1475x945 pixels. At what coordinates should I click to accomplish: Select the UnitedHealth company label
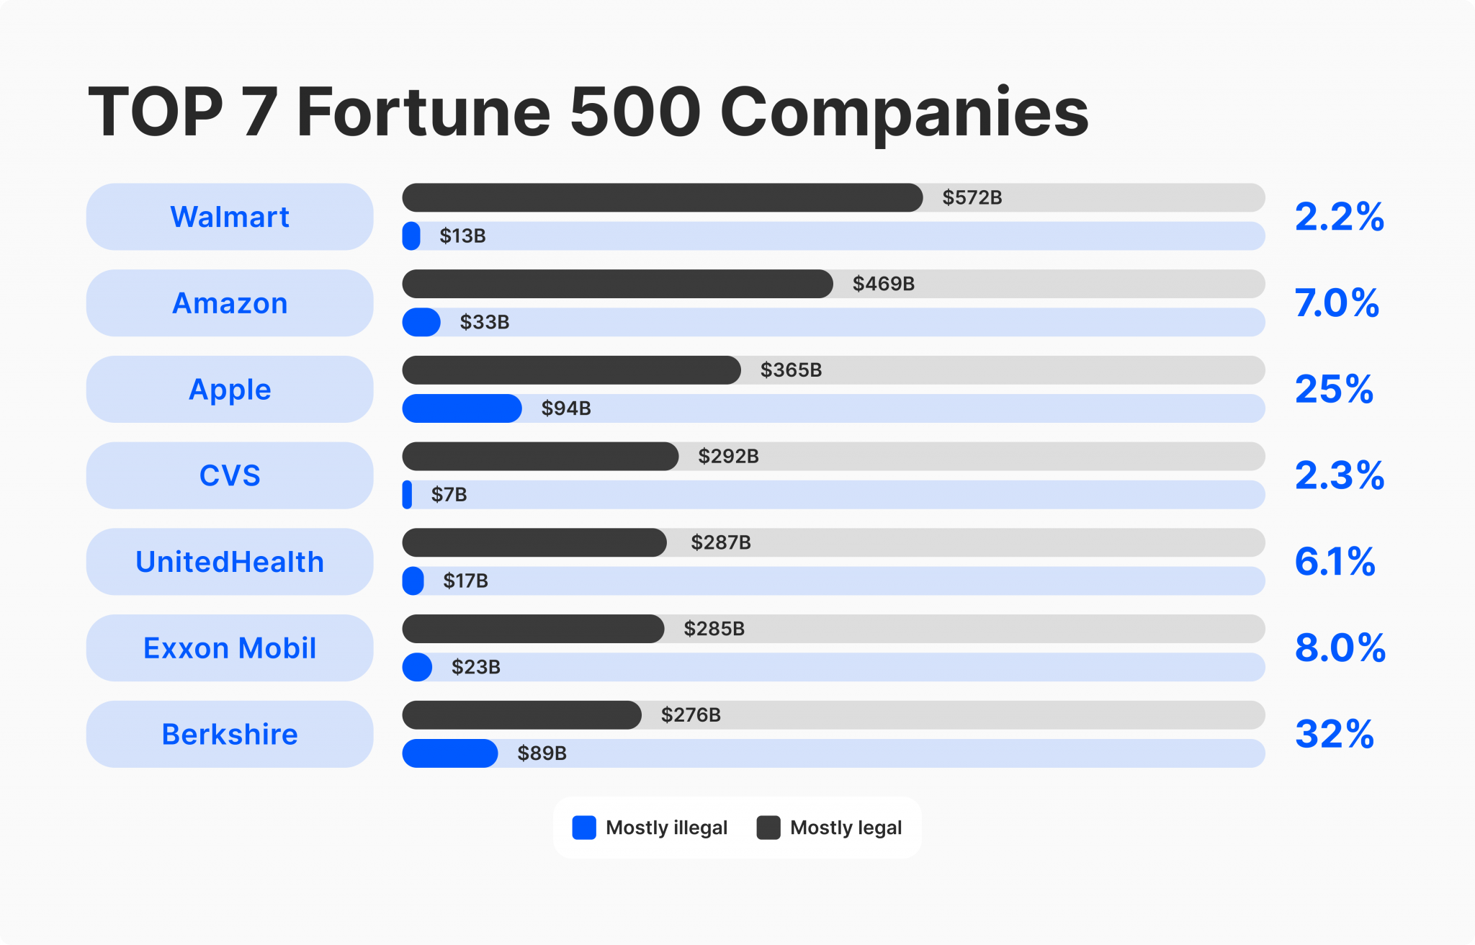click(x=230, y=562)
